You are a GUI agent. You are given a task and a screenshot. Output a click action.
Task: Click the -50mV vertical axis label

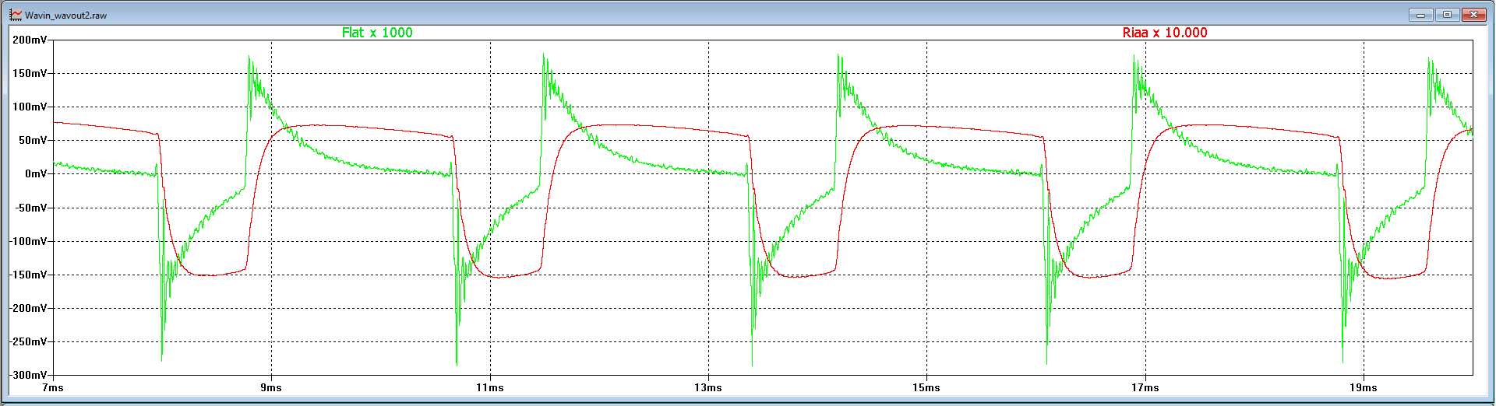31,208
